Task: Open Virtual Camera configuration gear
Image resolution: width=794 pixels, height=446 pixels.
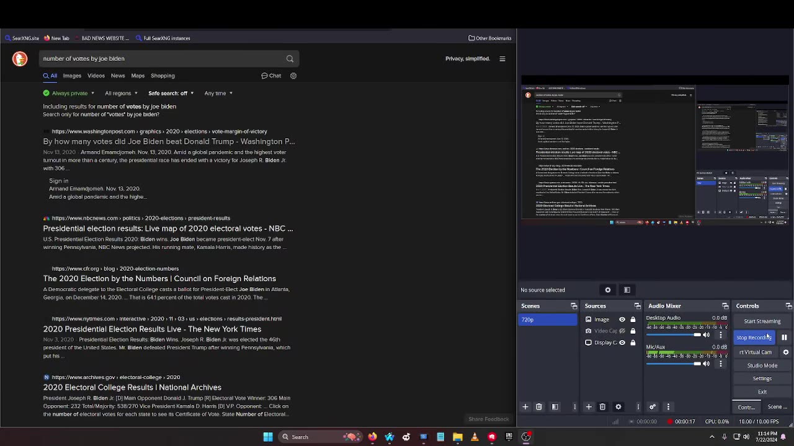Action: (785, 352)
